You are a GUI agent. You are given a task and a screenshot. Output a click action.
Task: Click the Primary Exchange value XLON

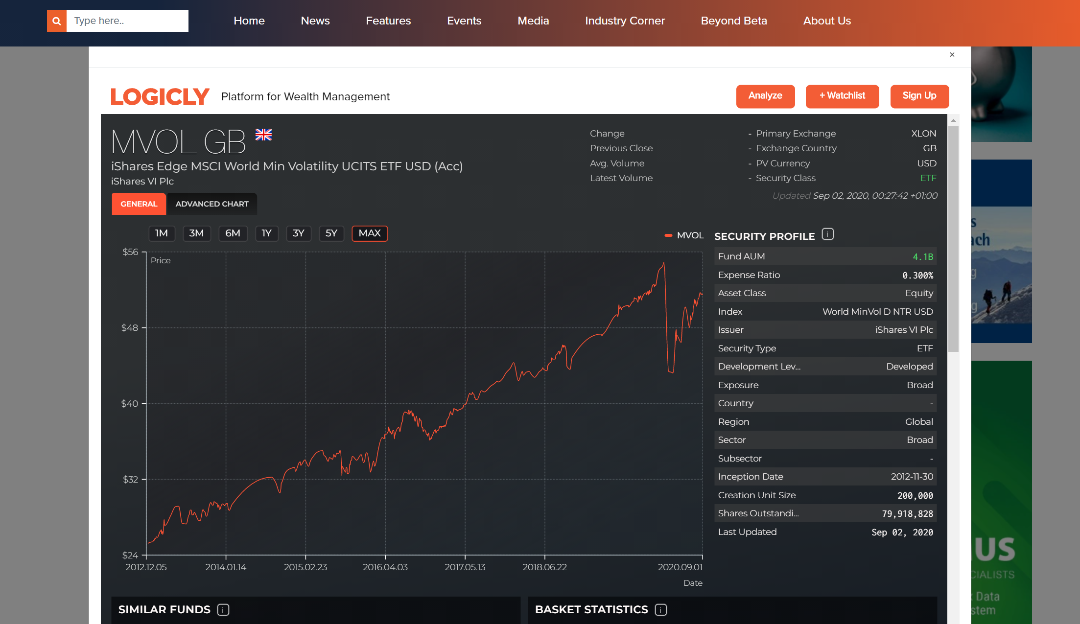click(924, 134)
